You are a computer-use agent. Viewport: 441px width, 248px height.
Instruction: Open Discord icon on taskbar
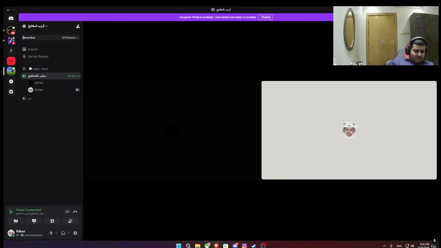pyautogui.click(x=235, y=246)
